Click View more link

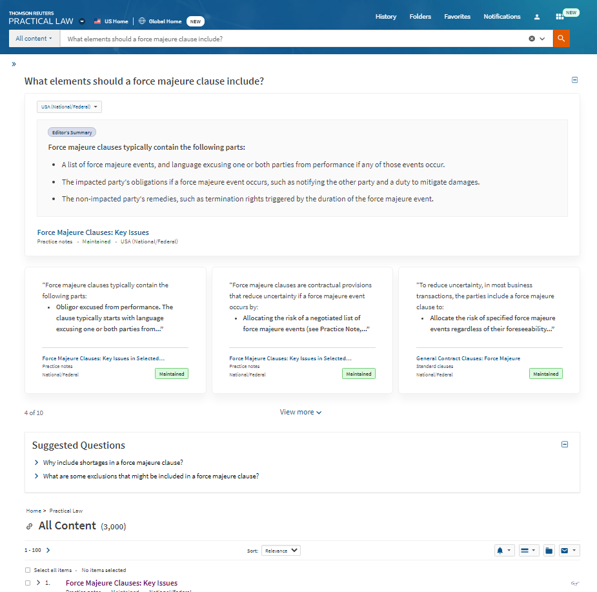[x=300, y=412]
